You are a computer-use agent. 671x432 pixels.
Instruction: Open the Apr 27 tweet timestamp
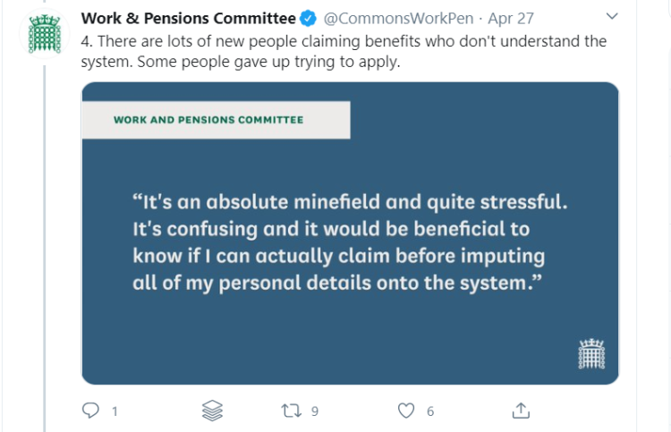(x=511, y=19)
